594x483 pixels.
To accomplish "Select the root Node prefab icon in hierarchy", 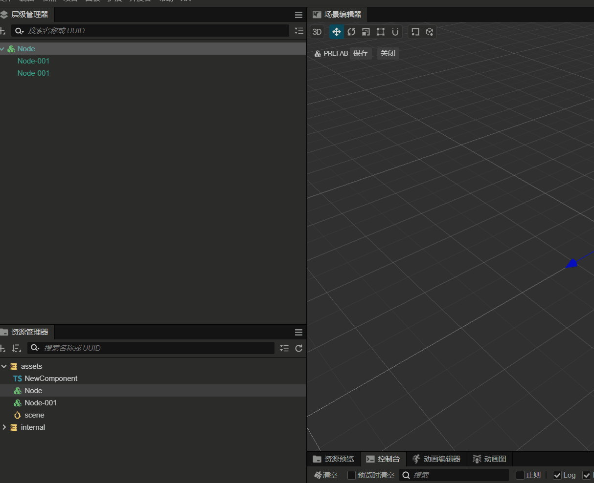I will click(x=11, y=49).
